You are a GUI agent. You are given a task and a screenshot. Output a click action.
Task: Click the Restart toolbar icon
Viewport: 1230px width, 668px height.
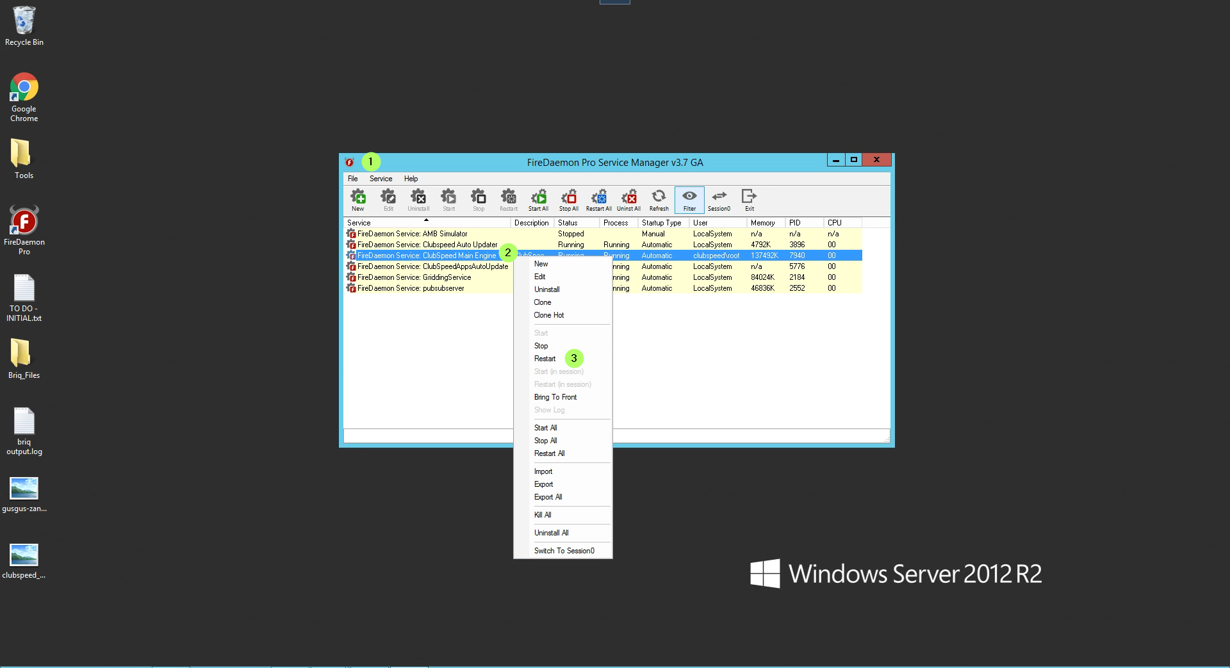(x=509, y=200)
